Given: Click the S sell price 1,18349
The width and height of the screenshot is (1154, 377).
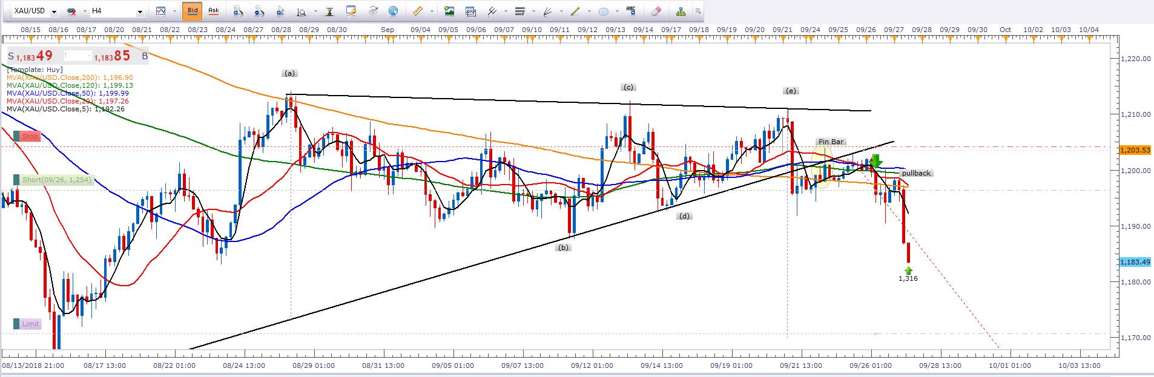Looking at the screenshot, I should coord(33,56).
